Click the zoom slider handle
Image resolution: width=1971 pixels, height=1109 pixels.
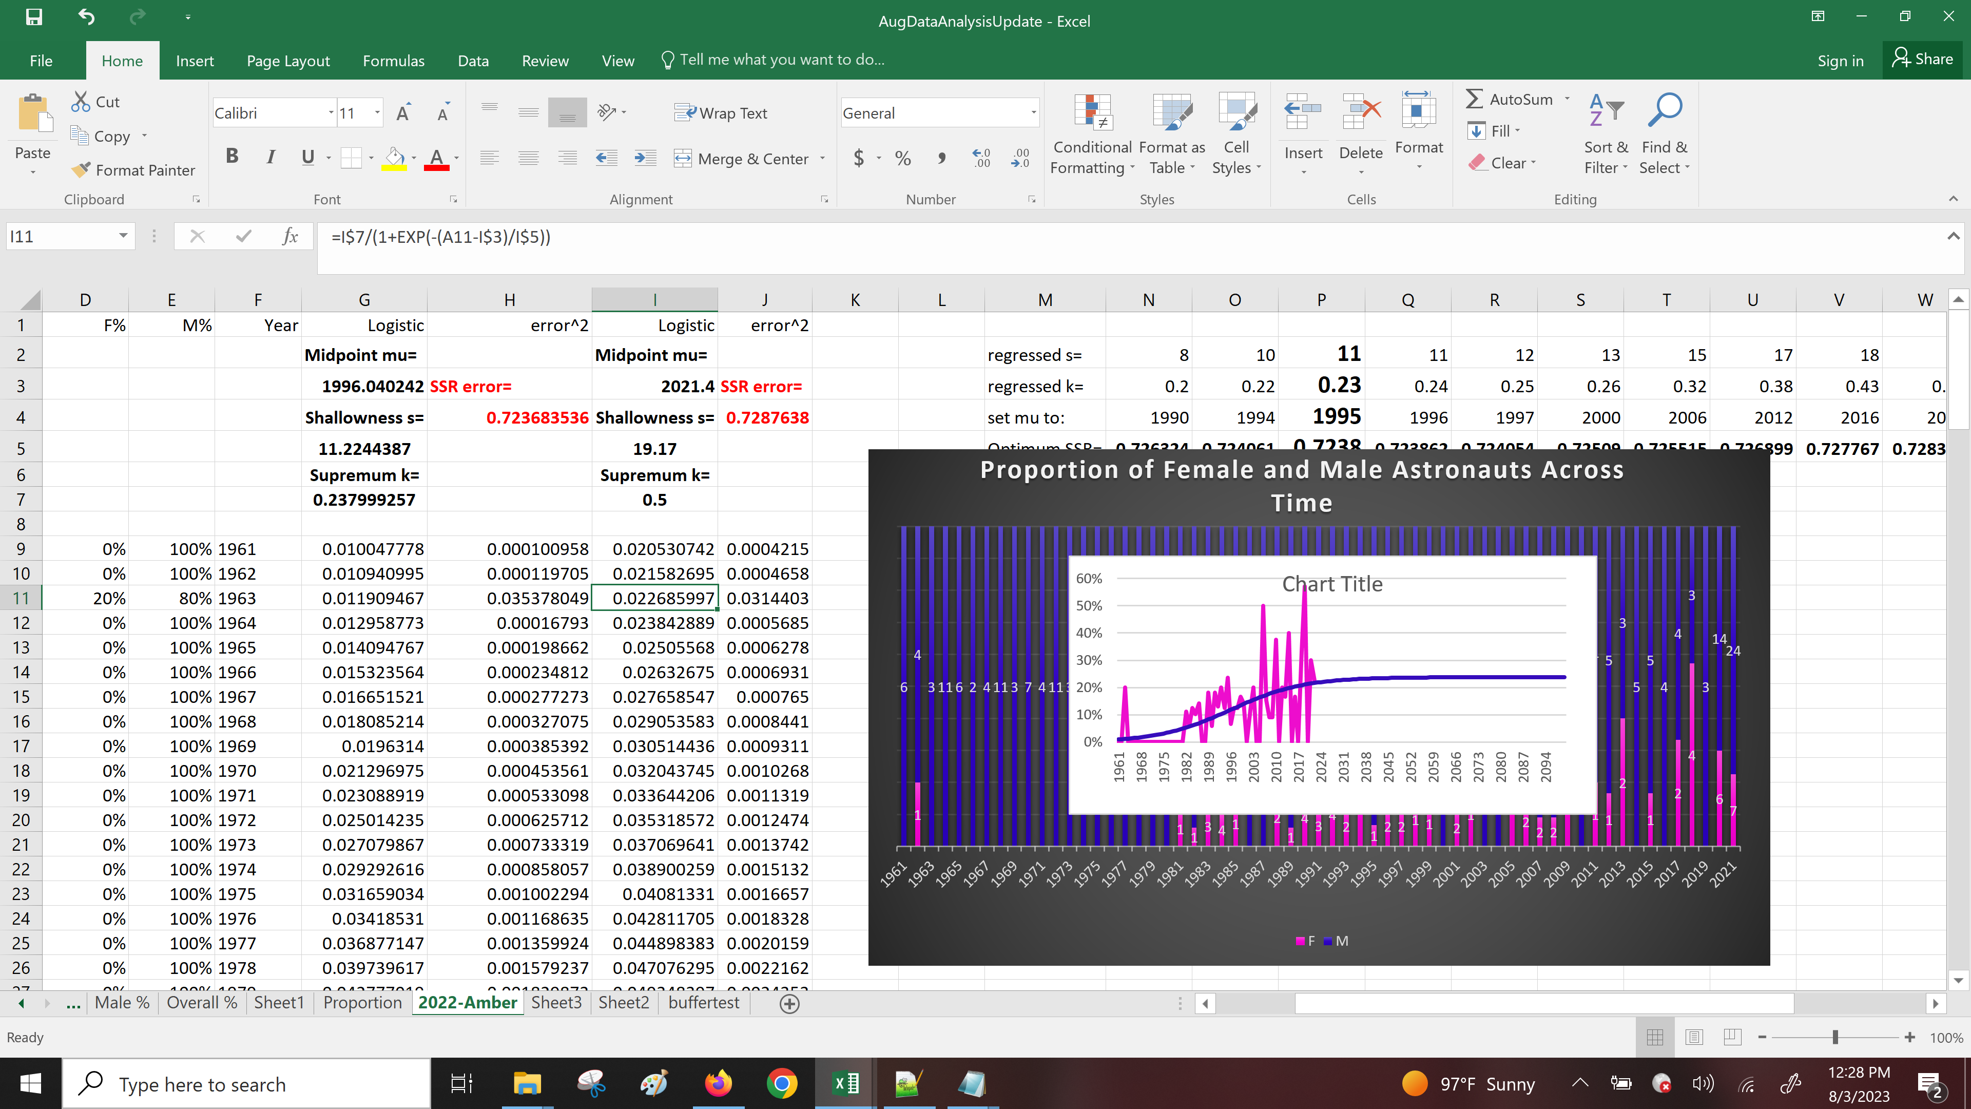point(1835,1038)
